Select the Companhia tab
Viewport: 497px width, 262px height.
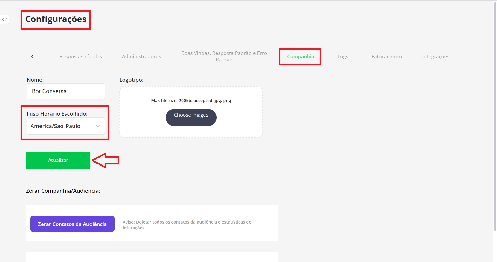300,56
